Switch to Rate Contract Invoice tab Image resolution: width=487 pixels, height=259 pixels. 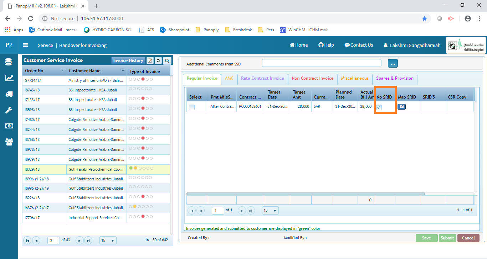point(263,78)
